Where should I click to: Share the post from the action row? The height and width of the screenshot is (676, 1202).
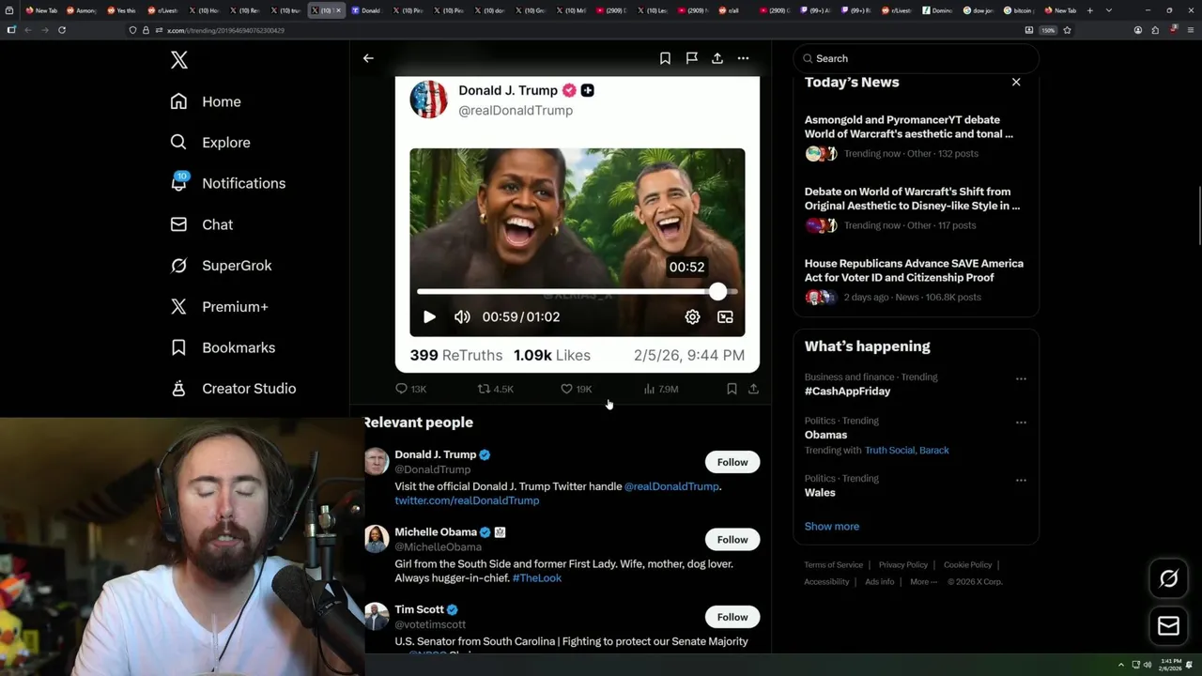(x=753, y=389)
